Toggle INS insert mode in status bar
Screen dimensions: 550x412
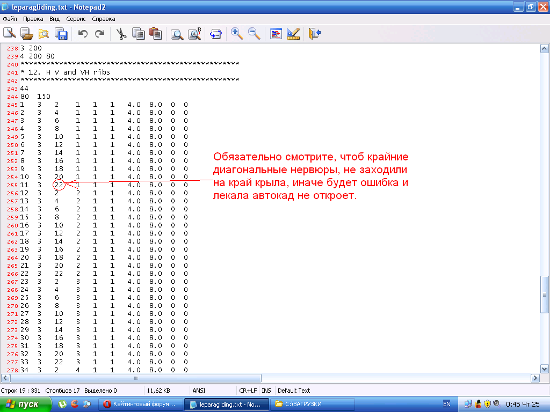coord(266,391)
